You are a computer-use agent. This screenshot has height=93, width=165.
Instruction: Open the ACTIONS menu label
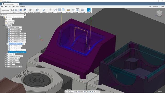[59, 13]
